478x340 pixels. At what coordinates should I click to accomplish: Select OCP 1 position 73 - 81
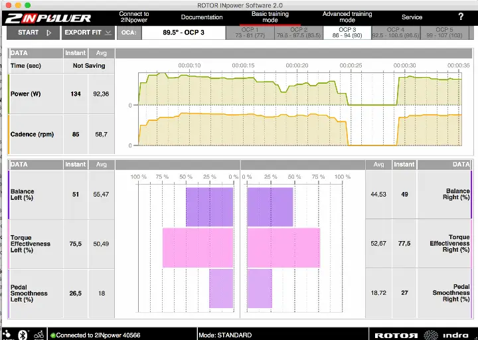[250, 33]
